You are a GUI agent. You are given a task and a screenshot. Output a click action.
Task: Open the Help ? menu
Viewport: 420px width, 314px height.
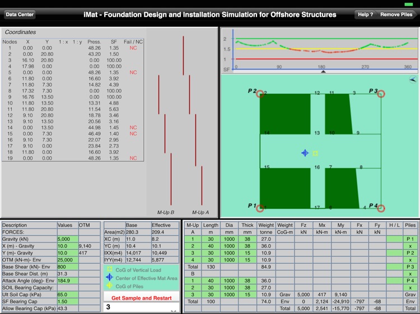[365, 15]
